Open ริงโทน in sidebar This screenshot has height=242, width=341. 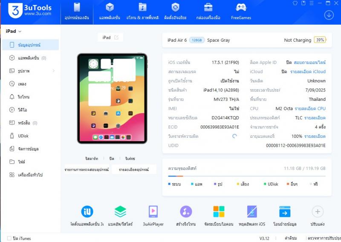coord(30,97)
